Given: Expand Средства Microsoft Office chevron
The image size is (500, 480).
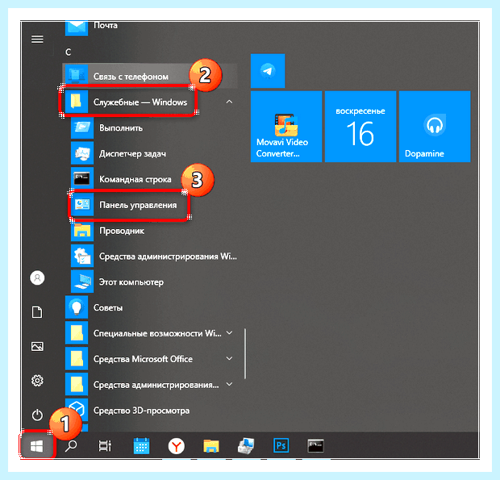Looking at the screenshot, I should pos(229,358).
